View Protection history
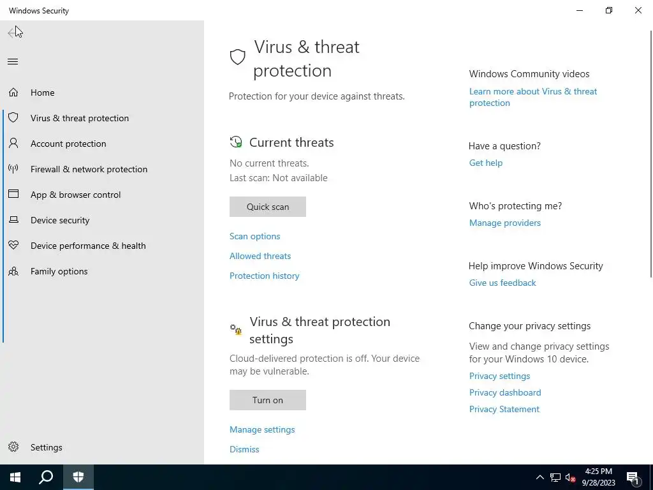Viewport: 653px width, 490px height. tap(264, 276)
